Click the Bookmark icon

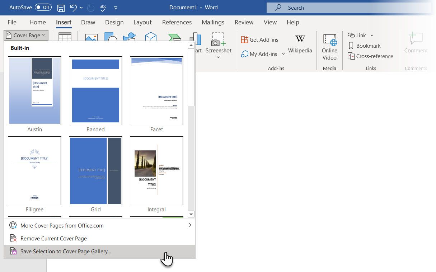pyautogui.click(x=351, y=46)
